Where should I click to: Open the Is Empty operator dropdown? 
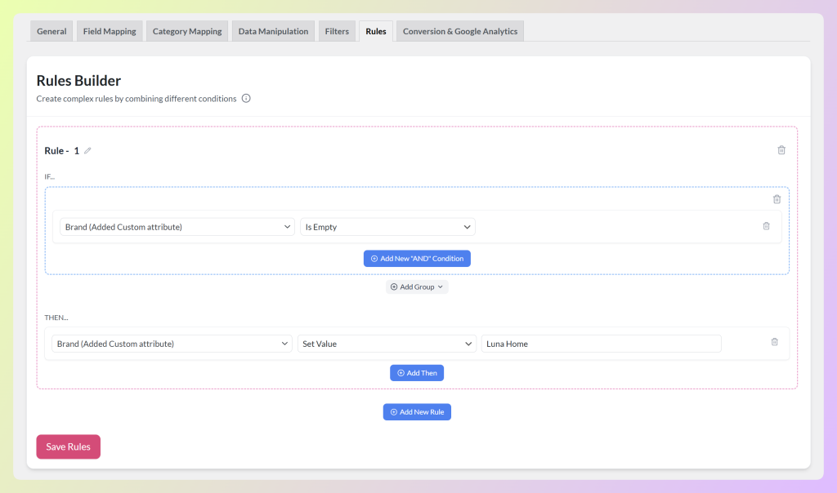click(x=387, y=226)
